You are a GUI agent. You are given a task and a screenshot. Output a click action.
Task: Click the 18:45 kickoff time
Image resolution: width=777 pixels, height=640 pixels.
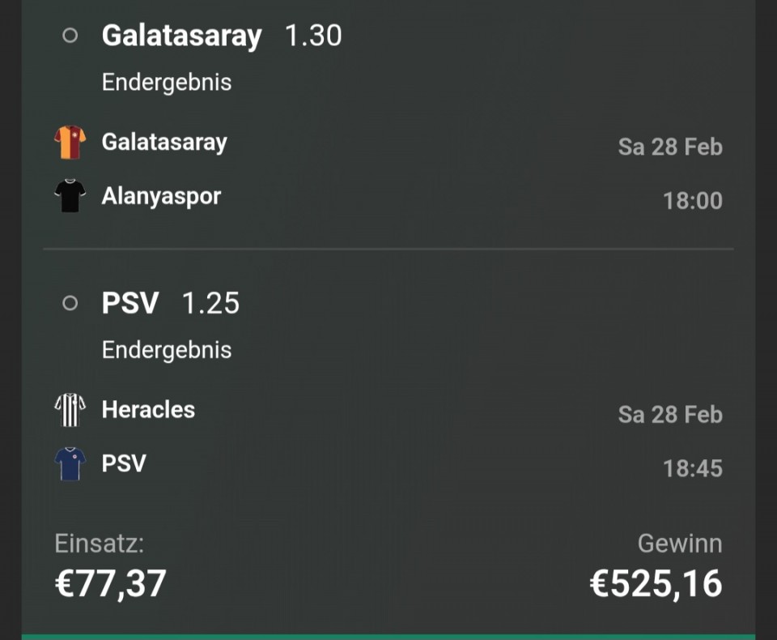[692, 468]
